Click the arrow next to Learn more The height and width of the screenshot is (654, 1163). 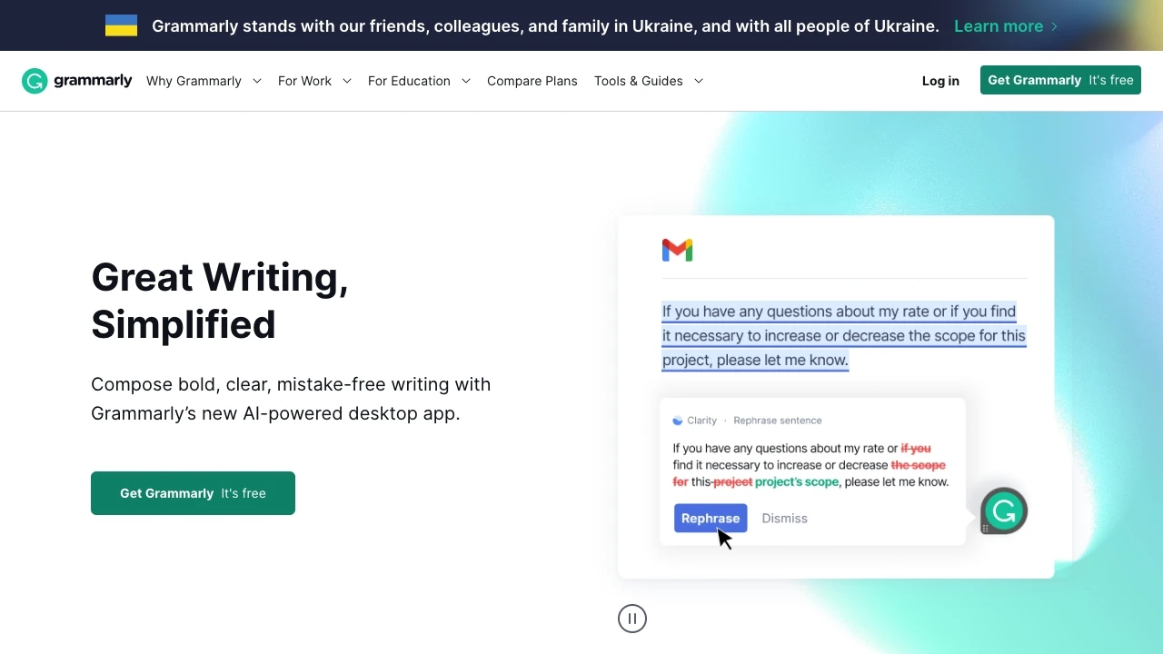[1054, 26]
